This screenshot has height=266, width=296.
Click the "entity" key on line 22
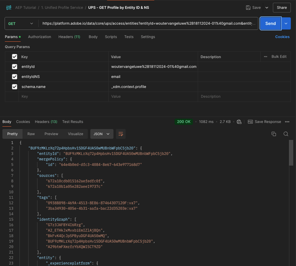pyautogui.click(x=46, y=258)
